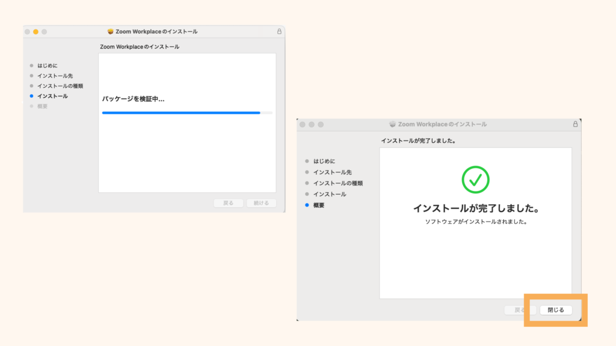
Task: Click the gray dot beside the はじめに step
Action: pyautogui.click(x=31, y=65)
